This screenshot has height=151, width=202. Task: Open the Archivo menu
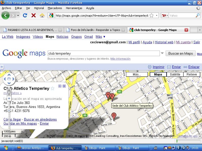(6, 8)
